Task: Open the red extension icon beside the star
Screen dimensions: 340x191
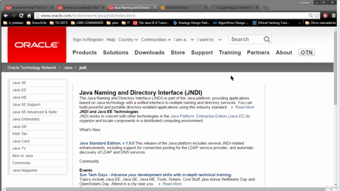Action: click(x=325, y=15)
